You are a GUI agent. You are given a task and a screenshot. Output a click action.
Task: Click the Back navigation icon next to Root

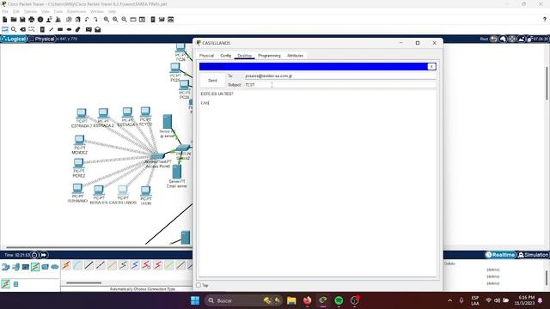pyautogui.click(x=493, y=39)
